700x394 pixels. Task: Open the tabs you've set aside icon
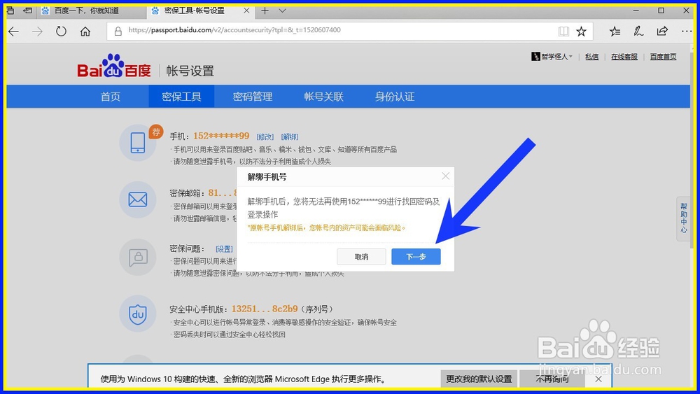pyautogui.click(x=10, y=10)
